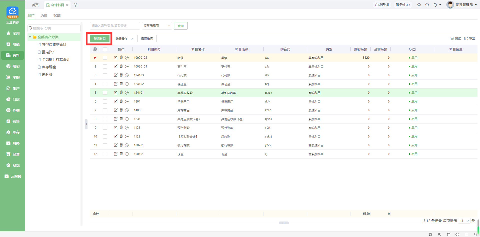Open the 云财务 sidebar menu
The width and height of the screenshot is (480, 237).
click(12, 176)
